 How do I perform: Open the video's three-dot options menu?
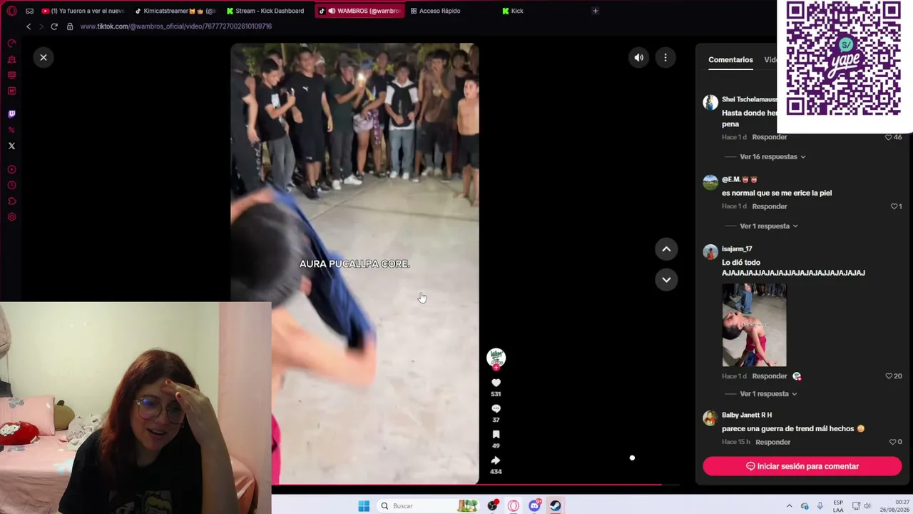tap(665, 58)
